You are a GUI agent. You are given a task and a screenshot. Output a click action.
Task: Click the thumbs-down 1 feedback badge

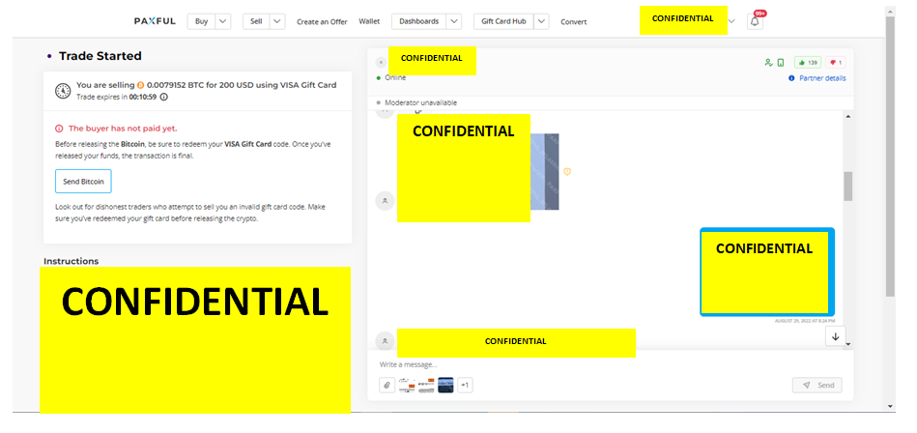pos(835,63)
